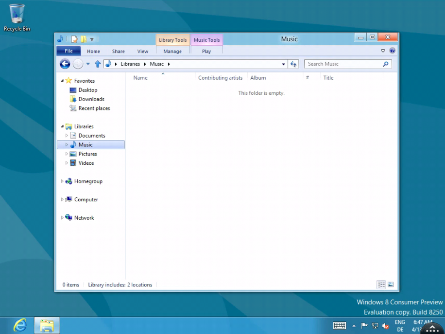Click the search magnifier icon
This screenshot has width=445, height=334.
(385, 64)
